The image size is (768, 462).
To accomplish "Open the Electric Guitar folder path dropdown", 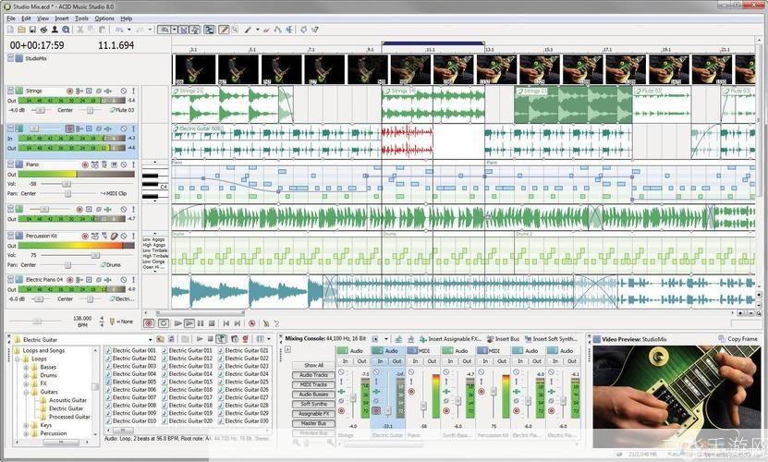I will (x=151, y=339).
